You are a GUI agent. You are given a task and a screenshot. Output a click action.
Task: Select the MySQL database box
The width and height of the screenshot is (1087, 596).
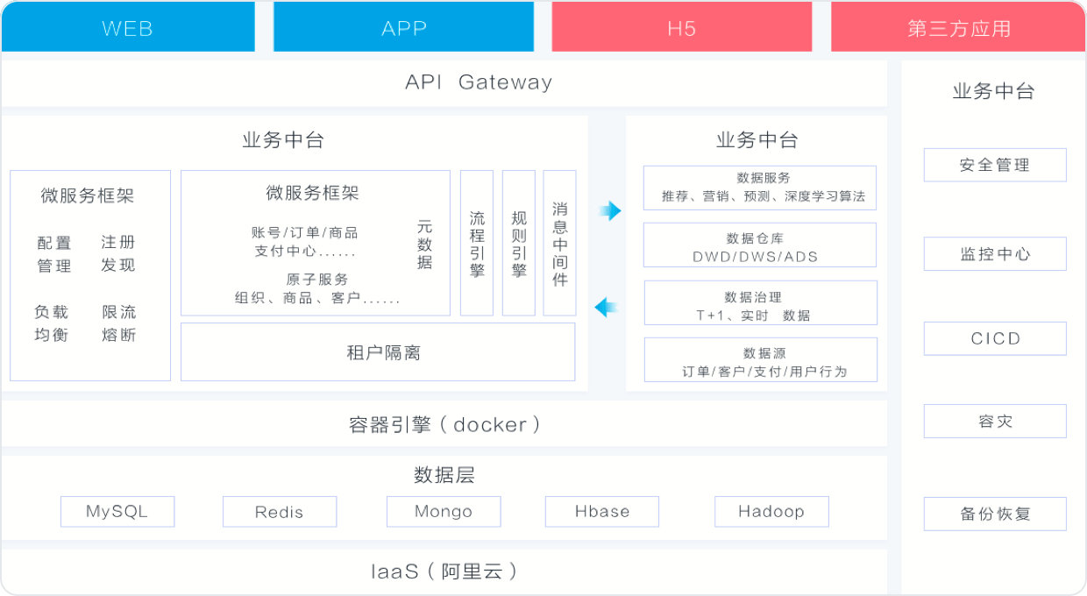click(x=117, y=511)
